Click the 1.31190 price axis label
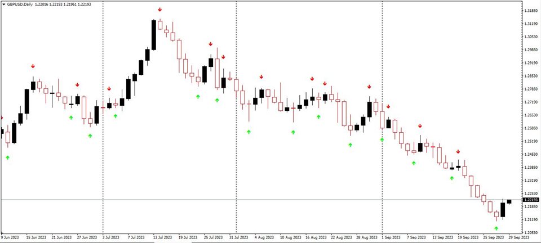The height and width of the screenshot is (243, 541). tap(530, 24)
